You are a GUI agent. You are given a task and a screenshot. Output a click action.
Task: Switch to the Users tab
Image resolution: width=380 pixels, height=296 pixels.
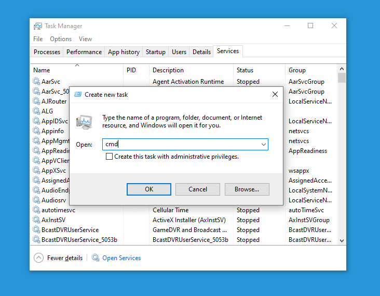[179, 52]
